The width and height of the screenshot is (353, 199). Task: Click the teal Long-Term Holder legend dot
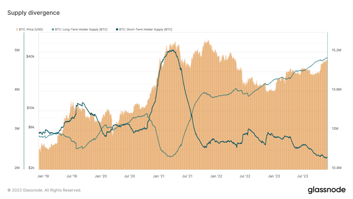pos(52,29)
